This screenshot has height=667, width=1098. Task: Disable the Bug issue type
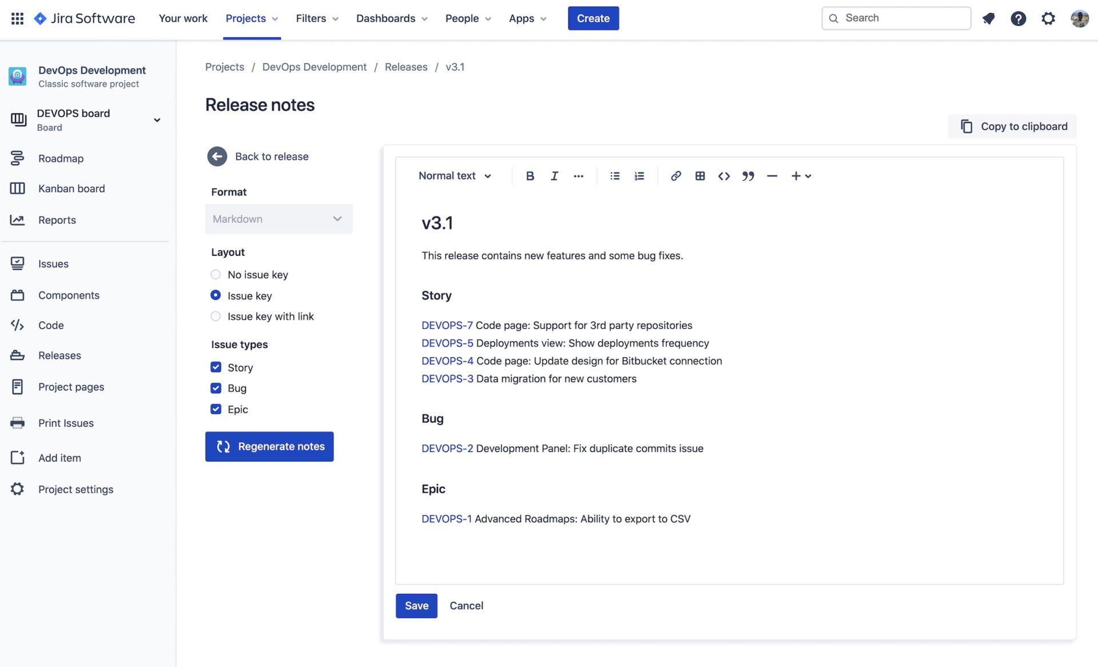pos(216,388)
